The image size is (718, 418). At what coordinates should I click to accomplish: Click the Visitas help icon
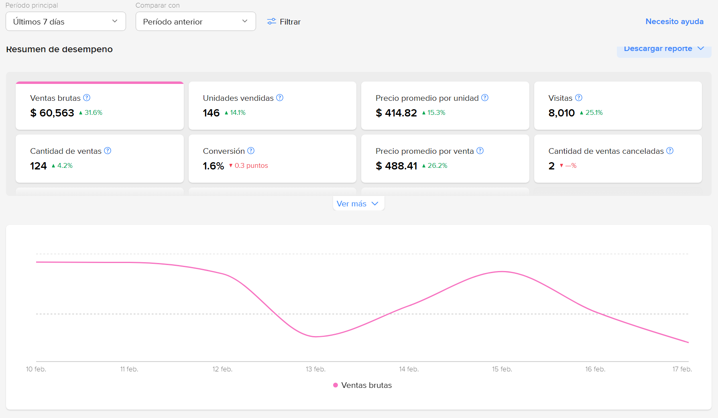point(578,98)
